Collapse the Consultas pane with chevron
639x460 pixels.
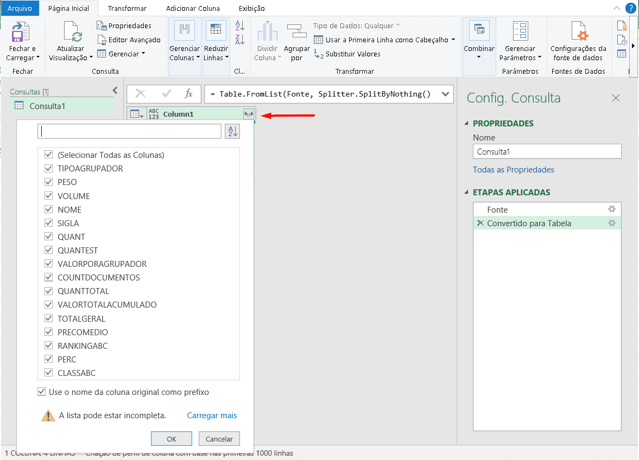[x=115, y=91]
